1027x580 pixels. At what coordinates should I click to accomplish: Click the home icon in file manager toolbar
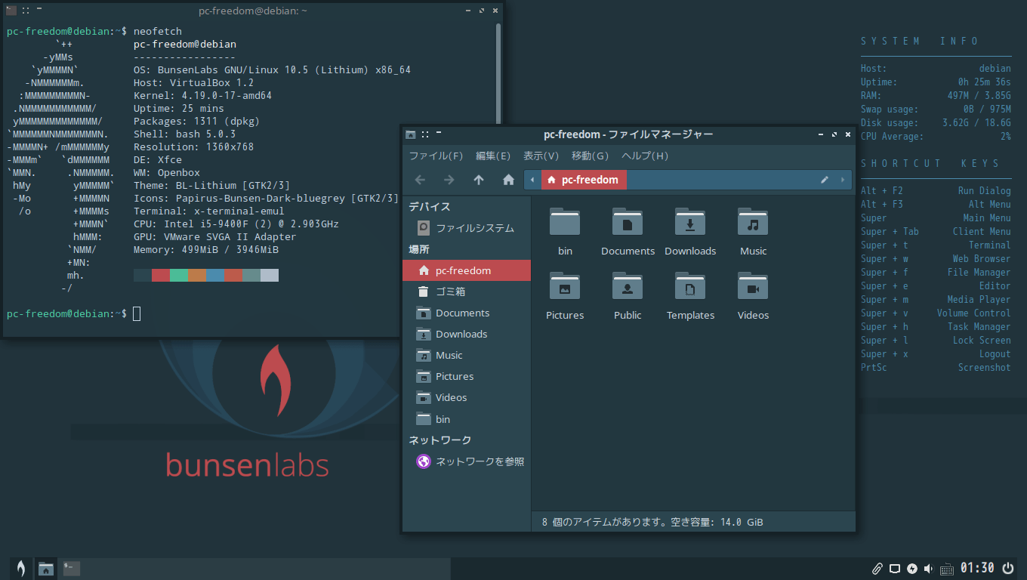508,180
